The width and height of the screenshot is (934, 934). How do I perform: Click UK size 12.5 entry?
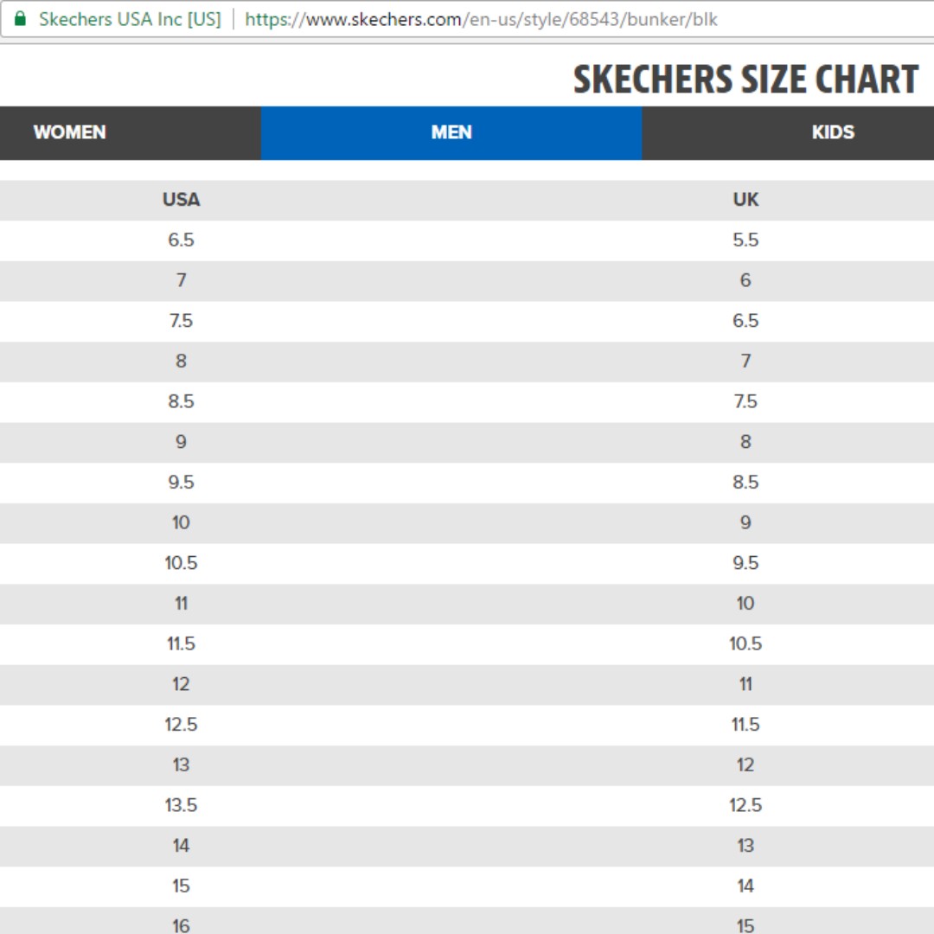point(745,805)
